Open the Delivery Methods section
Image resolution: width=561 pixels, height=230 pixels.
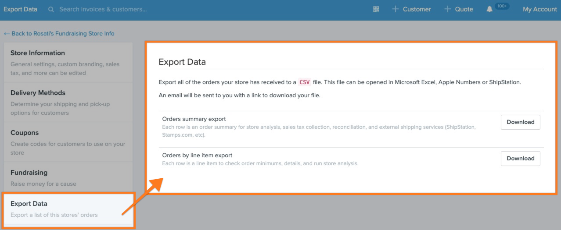tap(68, 102)
